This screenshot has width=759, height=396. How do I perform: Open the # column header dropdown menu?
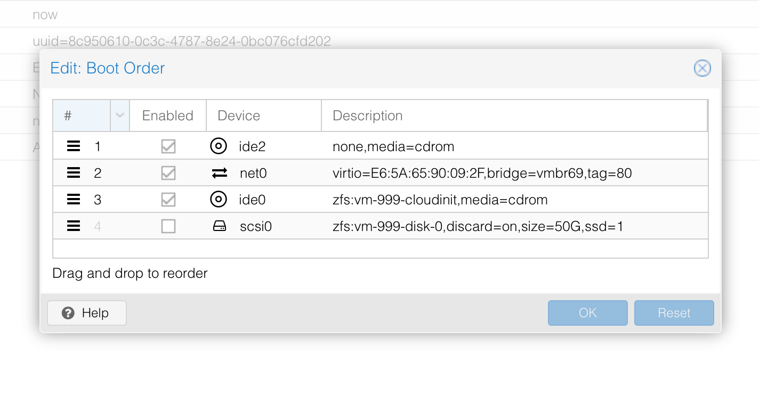click(x=120, y=115)
